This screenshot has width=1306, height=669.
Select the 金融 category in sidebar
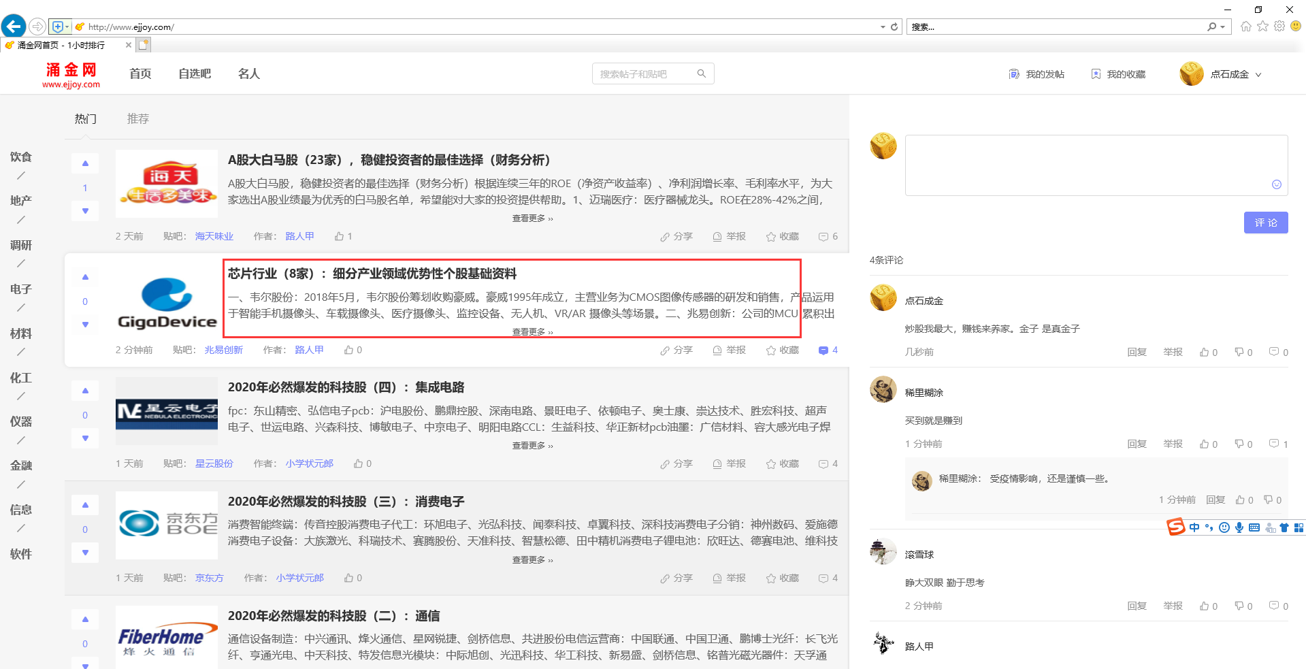pyautogui.click(x=21, y=466)
